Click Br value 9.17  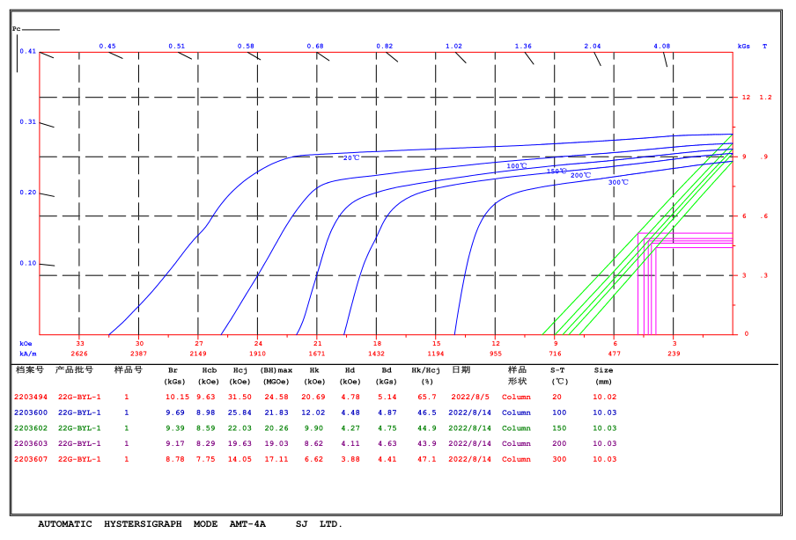(175, 443)
